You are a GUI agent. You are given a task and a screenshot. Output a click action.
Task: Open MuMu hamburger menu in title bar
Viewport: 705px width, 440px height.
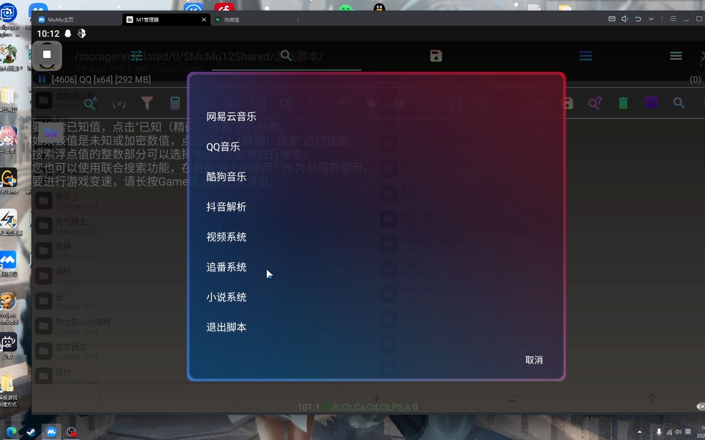pos(673,19)
